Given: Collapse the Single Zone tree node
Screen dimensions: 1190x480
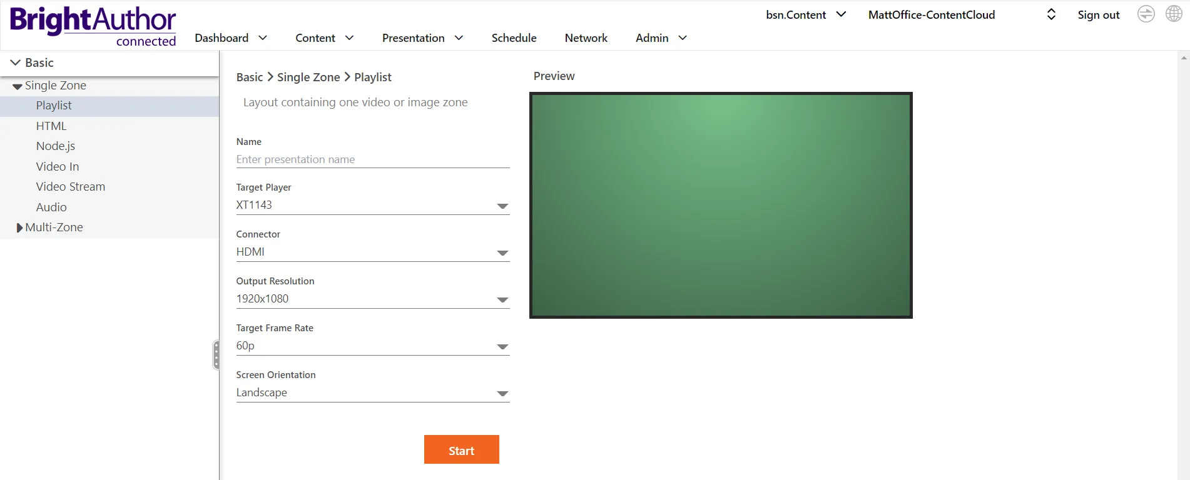Looking at the screenshot, I should (x=18, y=86).
